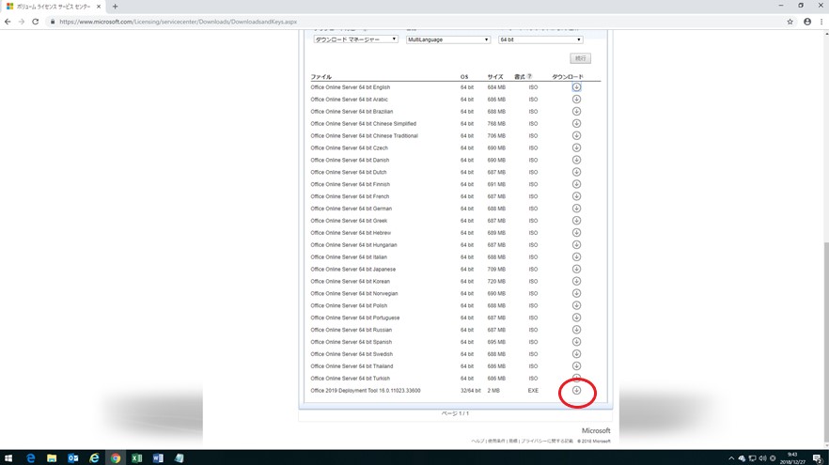Download Office Online Server 64 bit Korean
829x465 pixels.
(576, 282)
